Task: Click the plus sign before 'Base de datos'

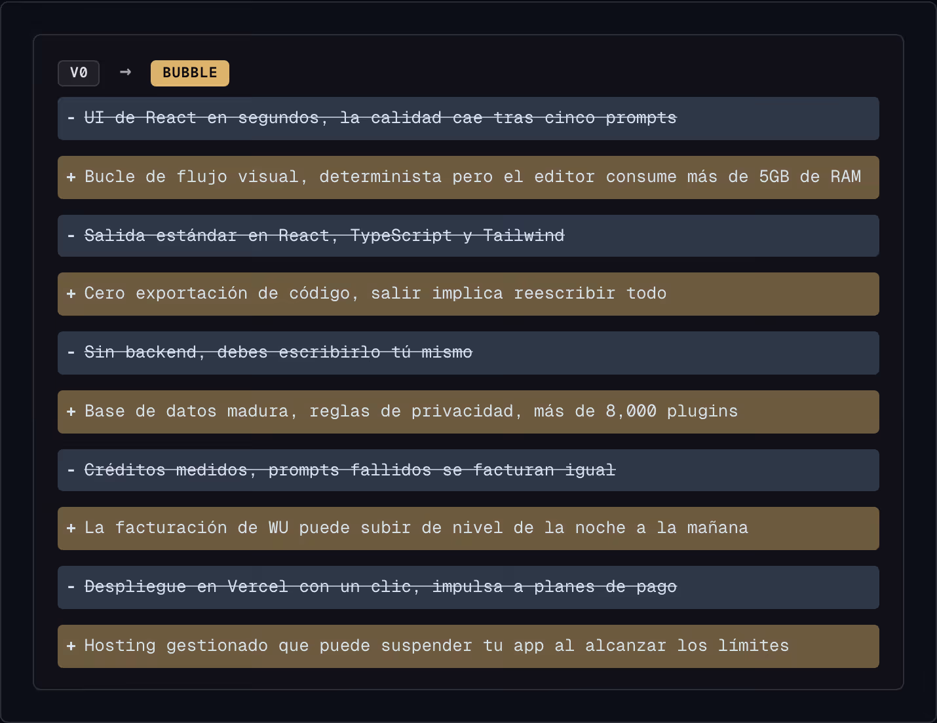Action: [x=71, y=411]
